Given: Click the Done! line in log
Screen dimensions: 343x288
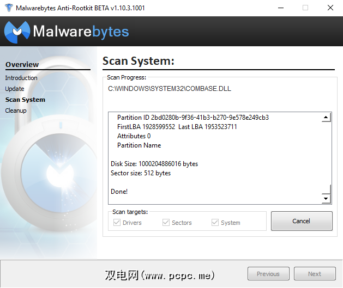Looking at the screenshot, I should click(119, 192).
